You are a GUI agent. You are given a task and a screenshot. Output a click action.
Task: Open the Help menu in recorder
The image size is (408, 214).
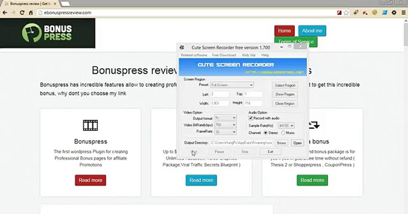point(265,55)
